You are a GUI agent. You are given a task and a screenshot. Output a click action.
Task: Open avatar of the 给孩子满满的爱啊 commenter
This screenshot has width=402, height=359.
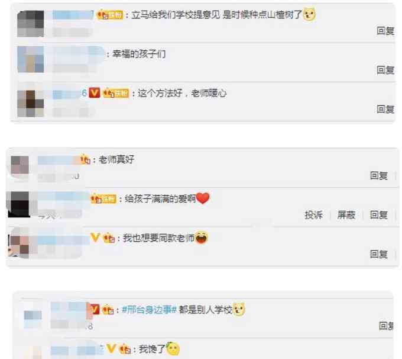[x=18, y=204]
